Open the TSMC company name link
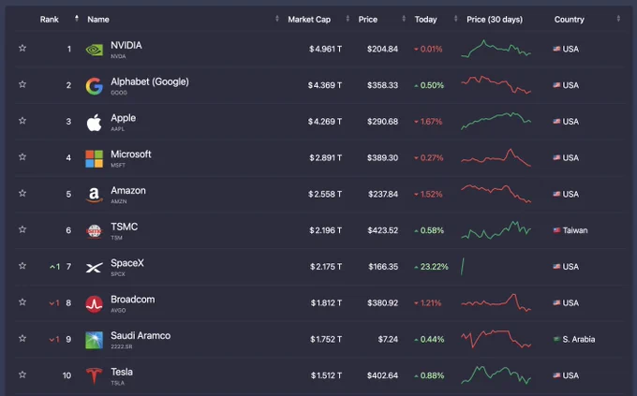Viewport: 637px width, 396px height. tap(125, 227)
